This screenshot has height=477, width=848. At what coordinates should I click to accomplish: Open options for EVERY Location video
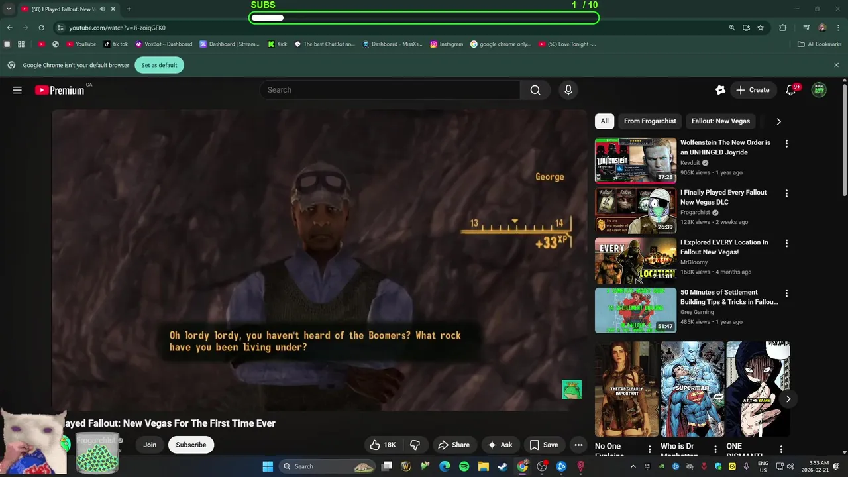pos(786,243)
